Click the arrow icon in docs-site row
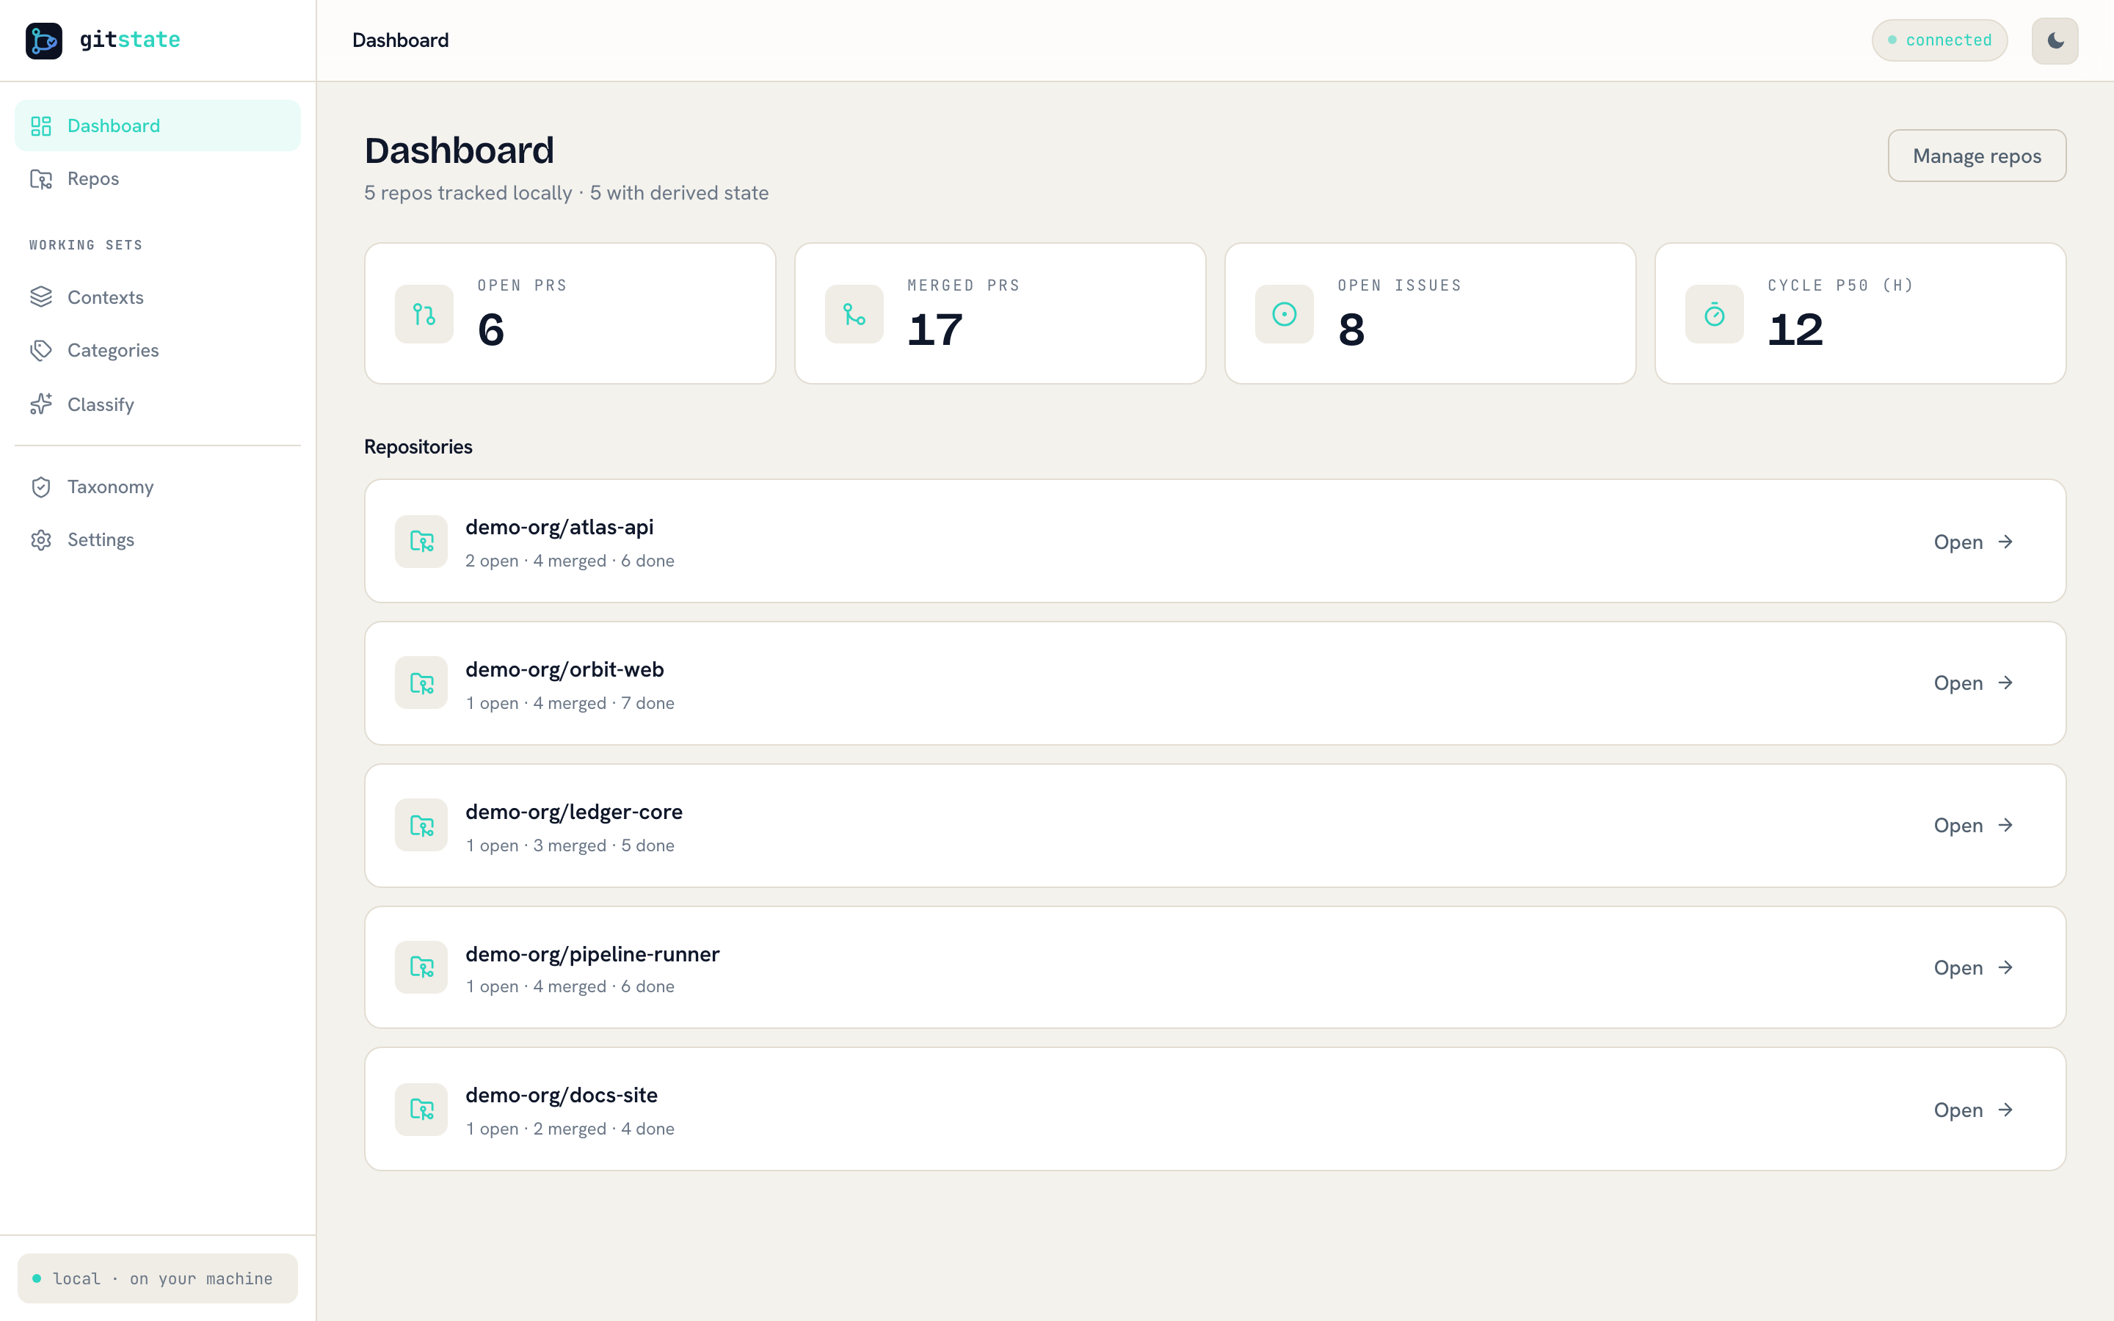 [x=2005, y=1110]
